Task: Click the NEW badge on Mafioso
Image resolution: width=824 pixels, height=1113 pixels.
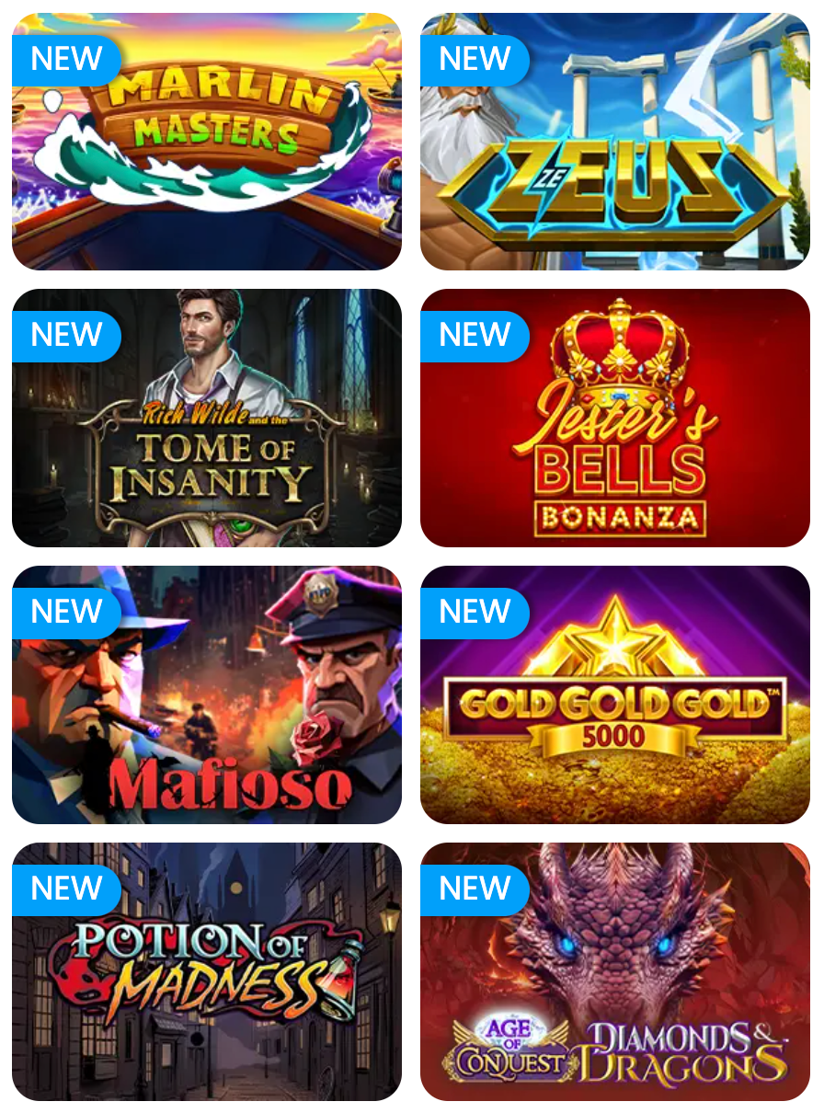Action: click(x=66, y=613)
